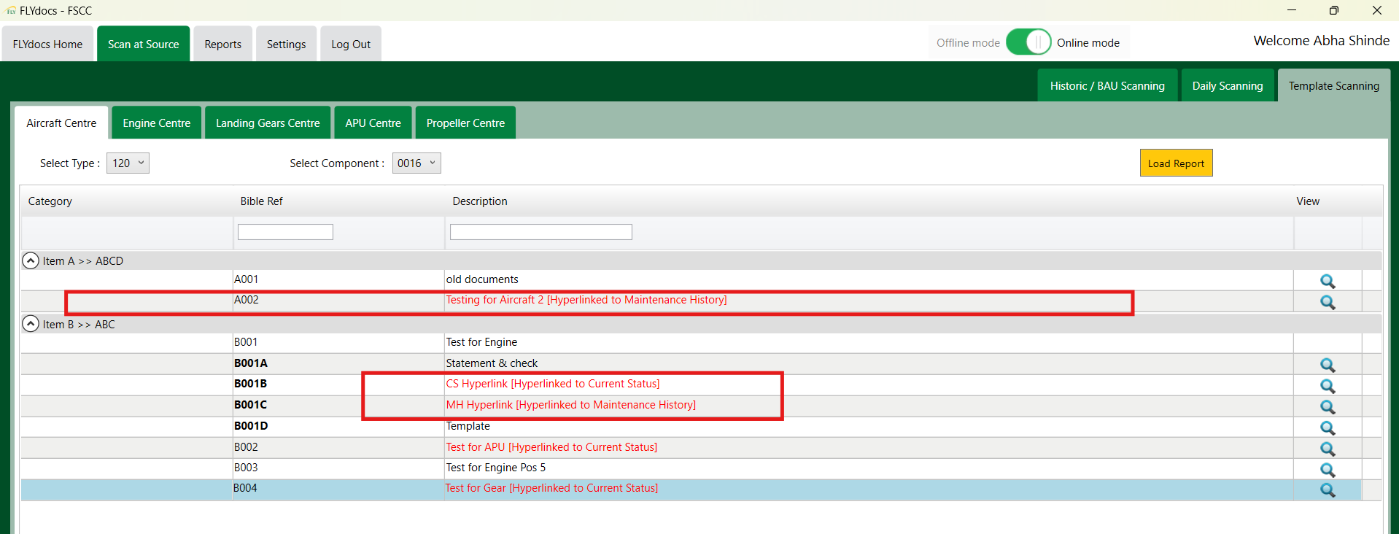1399x534 pixels.
Task: Collapse the Item A >> ABCD group
Action: coord(31,260)
